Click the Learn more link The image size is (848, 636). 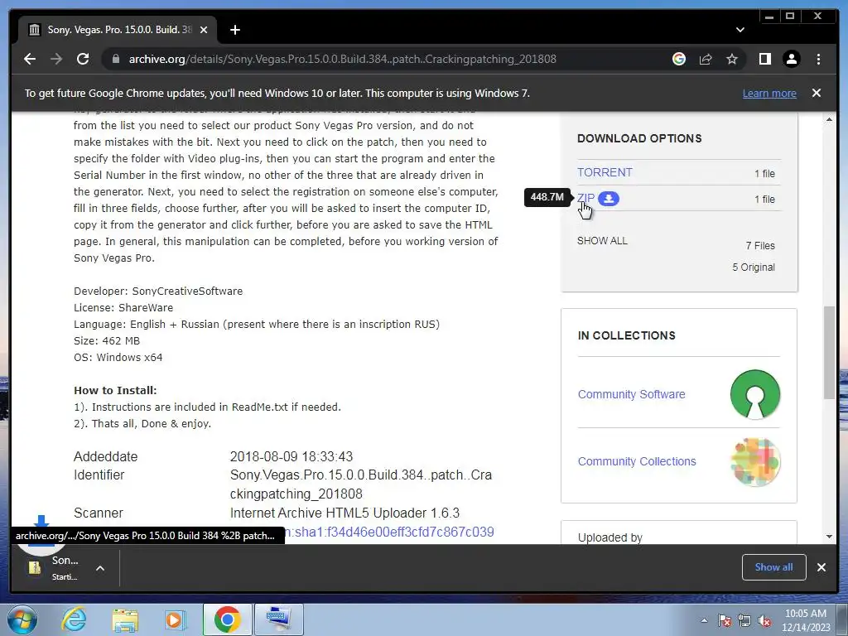[769, 93]
